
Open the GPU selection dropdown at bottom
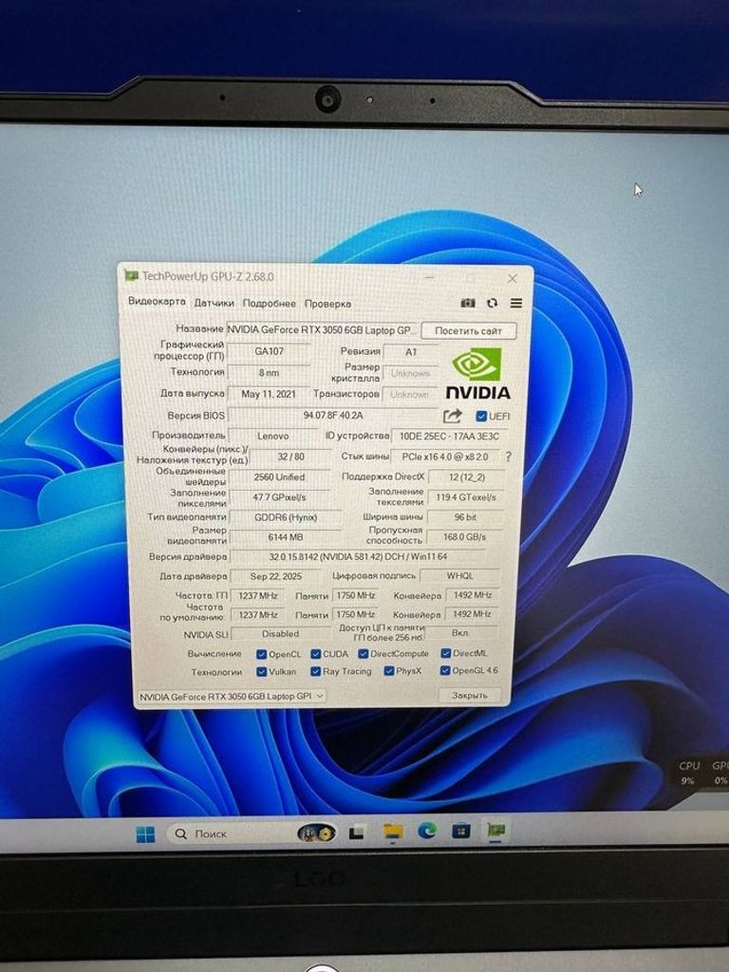point(232,697)
